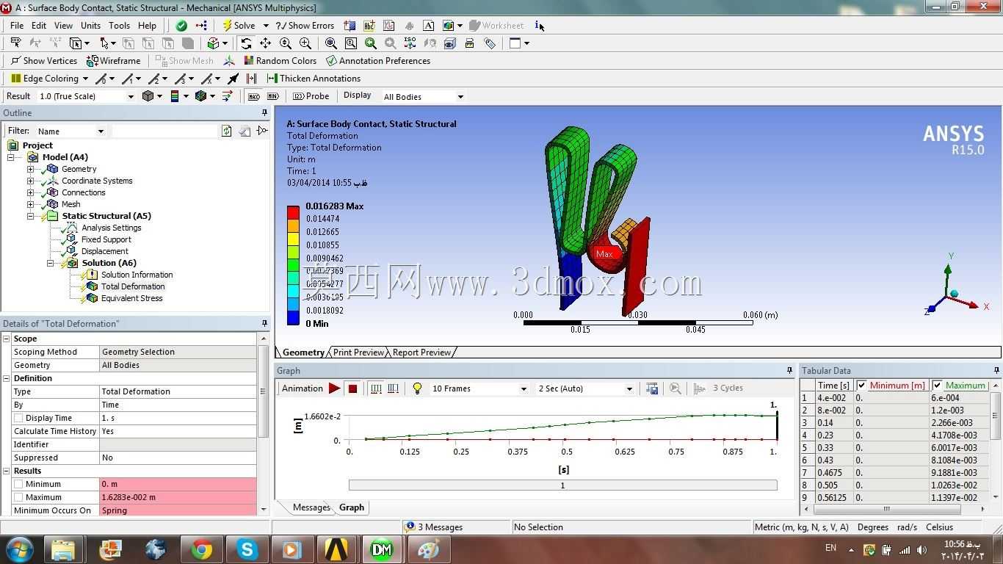The image size is (1003, 564).
Task: Click the Solve lightning icon
Action: point(228,26)
